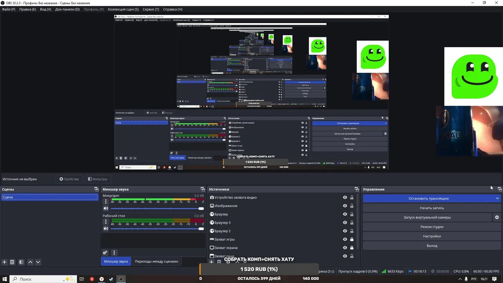Select the Сцена scene item
The image size is (503, 283).
coord(50,197)
